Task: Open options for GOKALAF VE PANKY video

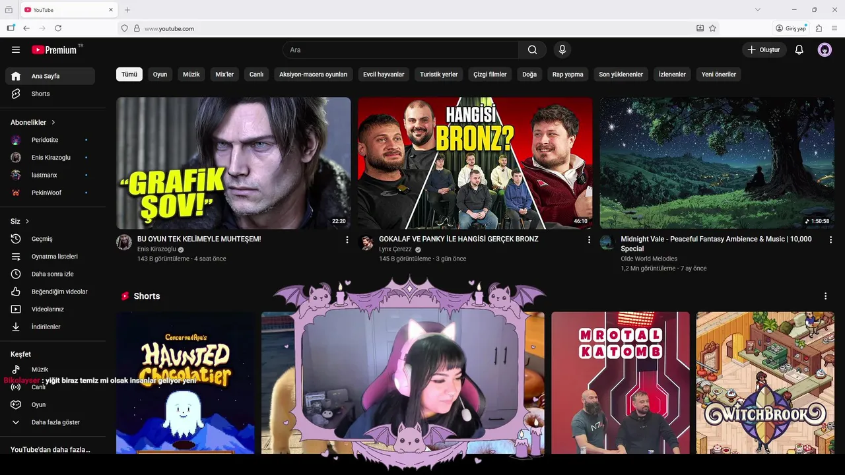Action: (589, 240)
